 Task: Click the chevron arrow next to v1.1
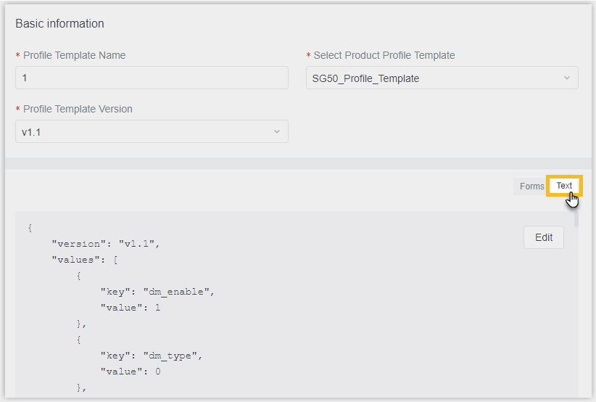pos(277,131)
